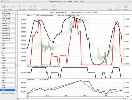Select USO in the symbol list

pos(8,43)
